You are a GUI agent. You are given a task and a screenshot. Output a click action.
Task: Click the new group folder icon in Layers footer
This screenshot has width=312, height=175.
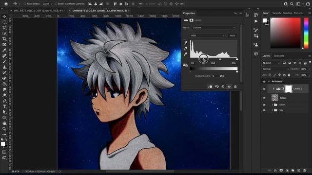pos(293,170)
